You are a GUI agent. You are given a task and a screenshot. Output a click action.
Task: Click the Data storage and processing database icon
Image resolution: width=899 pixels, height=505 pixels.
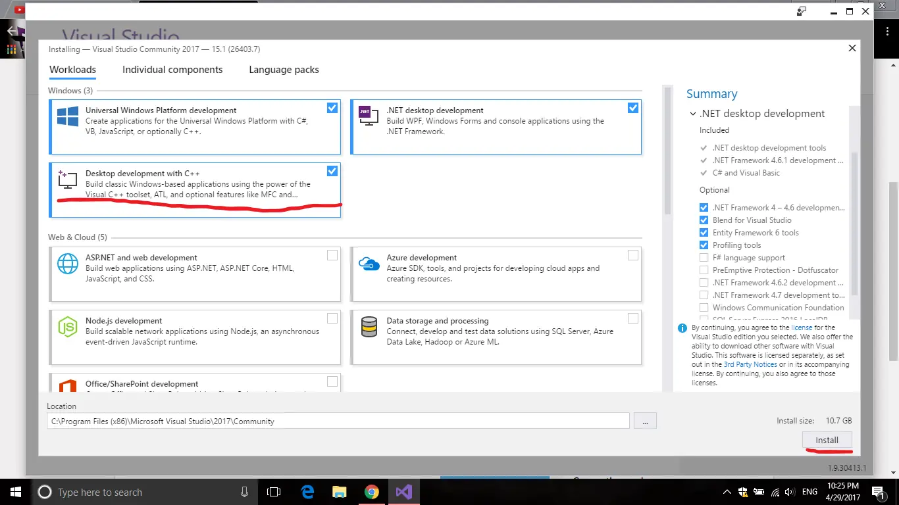tap(369, 327)
